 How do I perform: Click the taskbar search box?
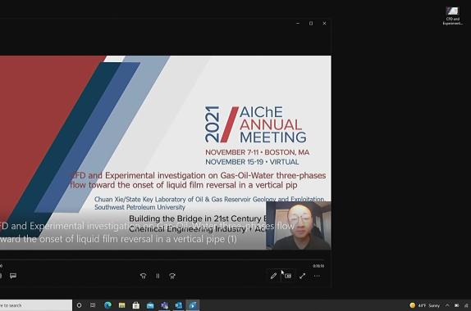tap(35, 305)
